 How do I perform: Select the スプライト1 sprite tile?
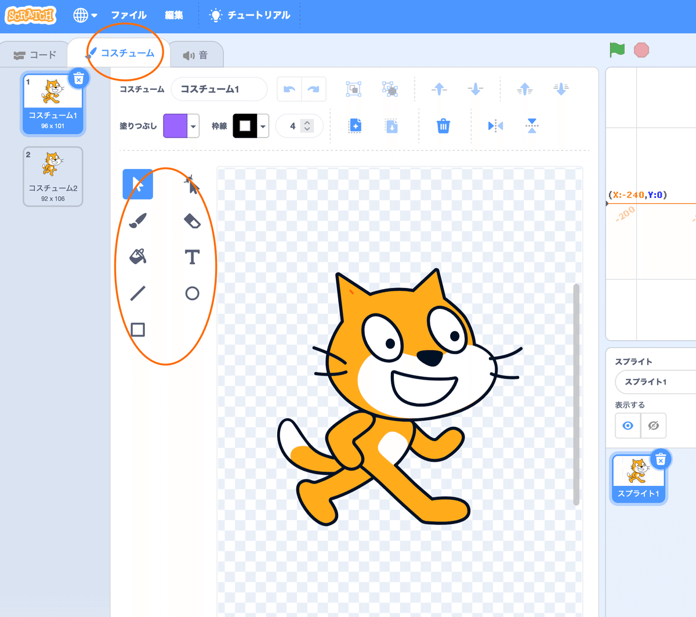(x=639, y=478)
